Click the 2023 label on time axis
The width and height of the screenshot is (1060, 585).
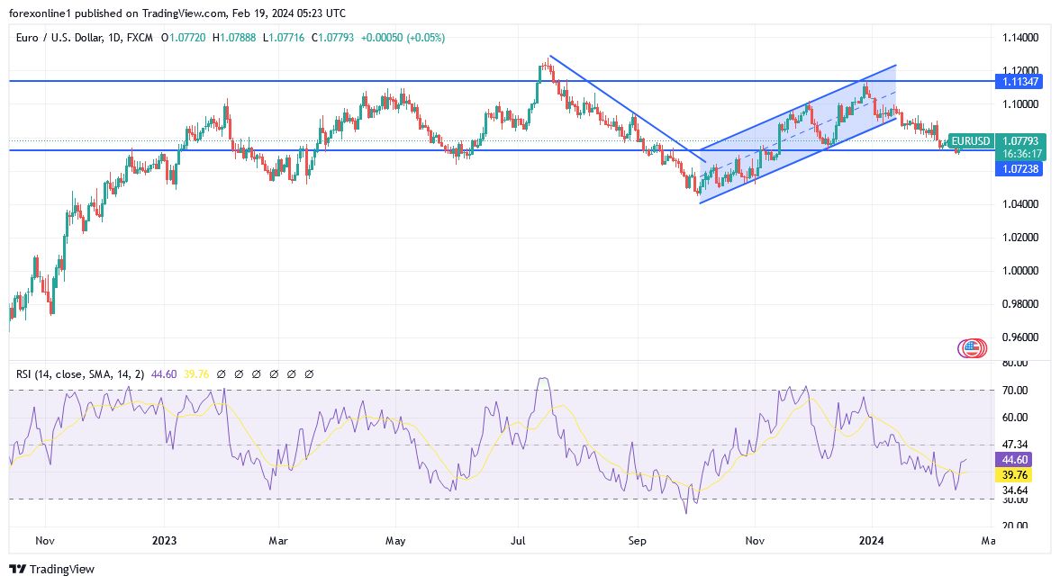pos(164,540)
